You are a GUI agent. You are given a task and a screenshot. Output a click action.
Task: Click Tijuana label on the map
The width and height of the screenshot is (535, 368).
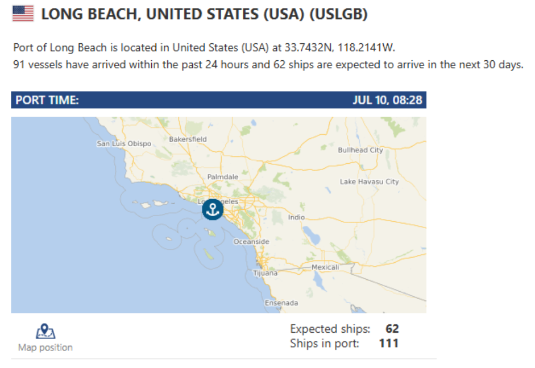coord(265,273)
